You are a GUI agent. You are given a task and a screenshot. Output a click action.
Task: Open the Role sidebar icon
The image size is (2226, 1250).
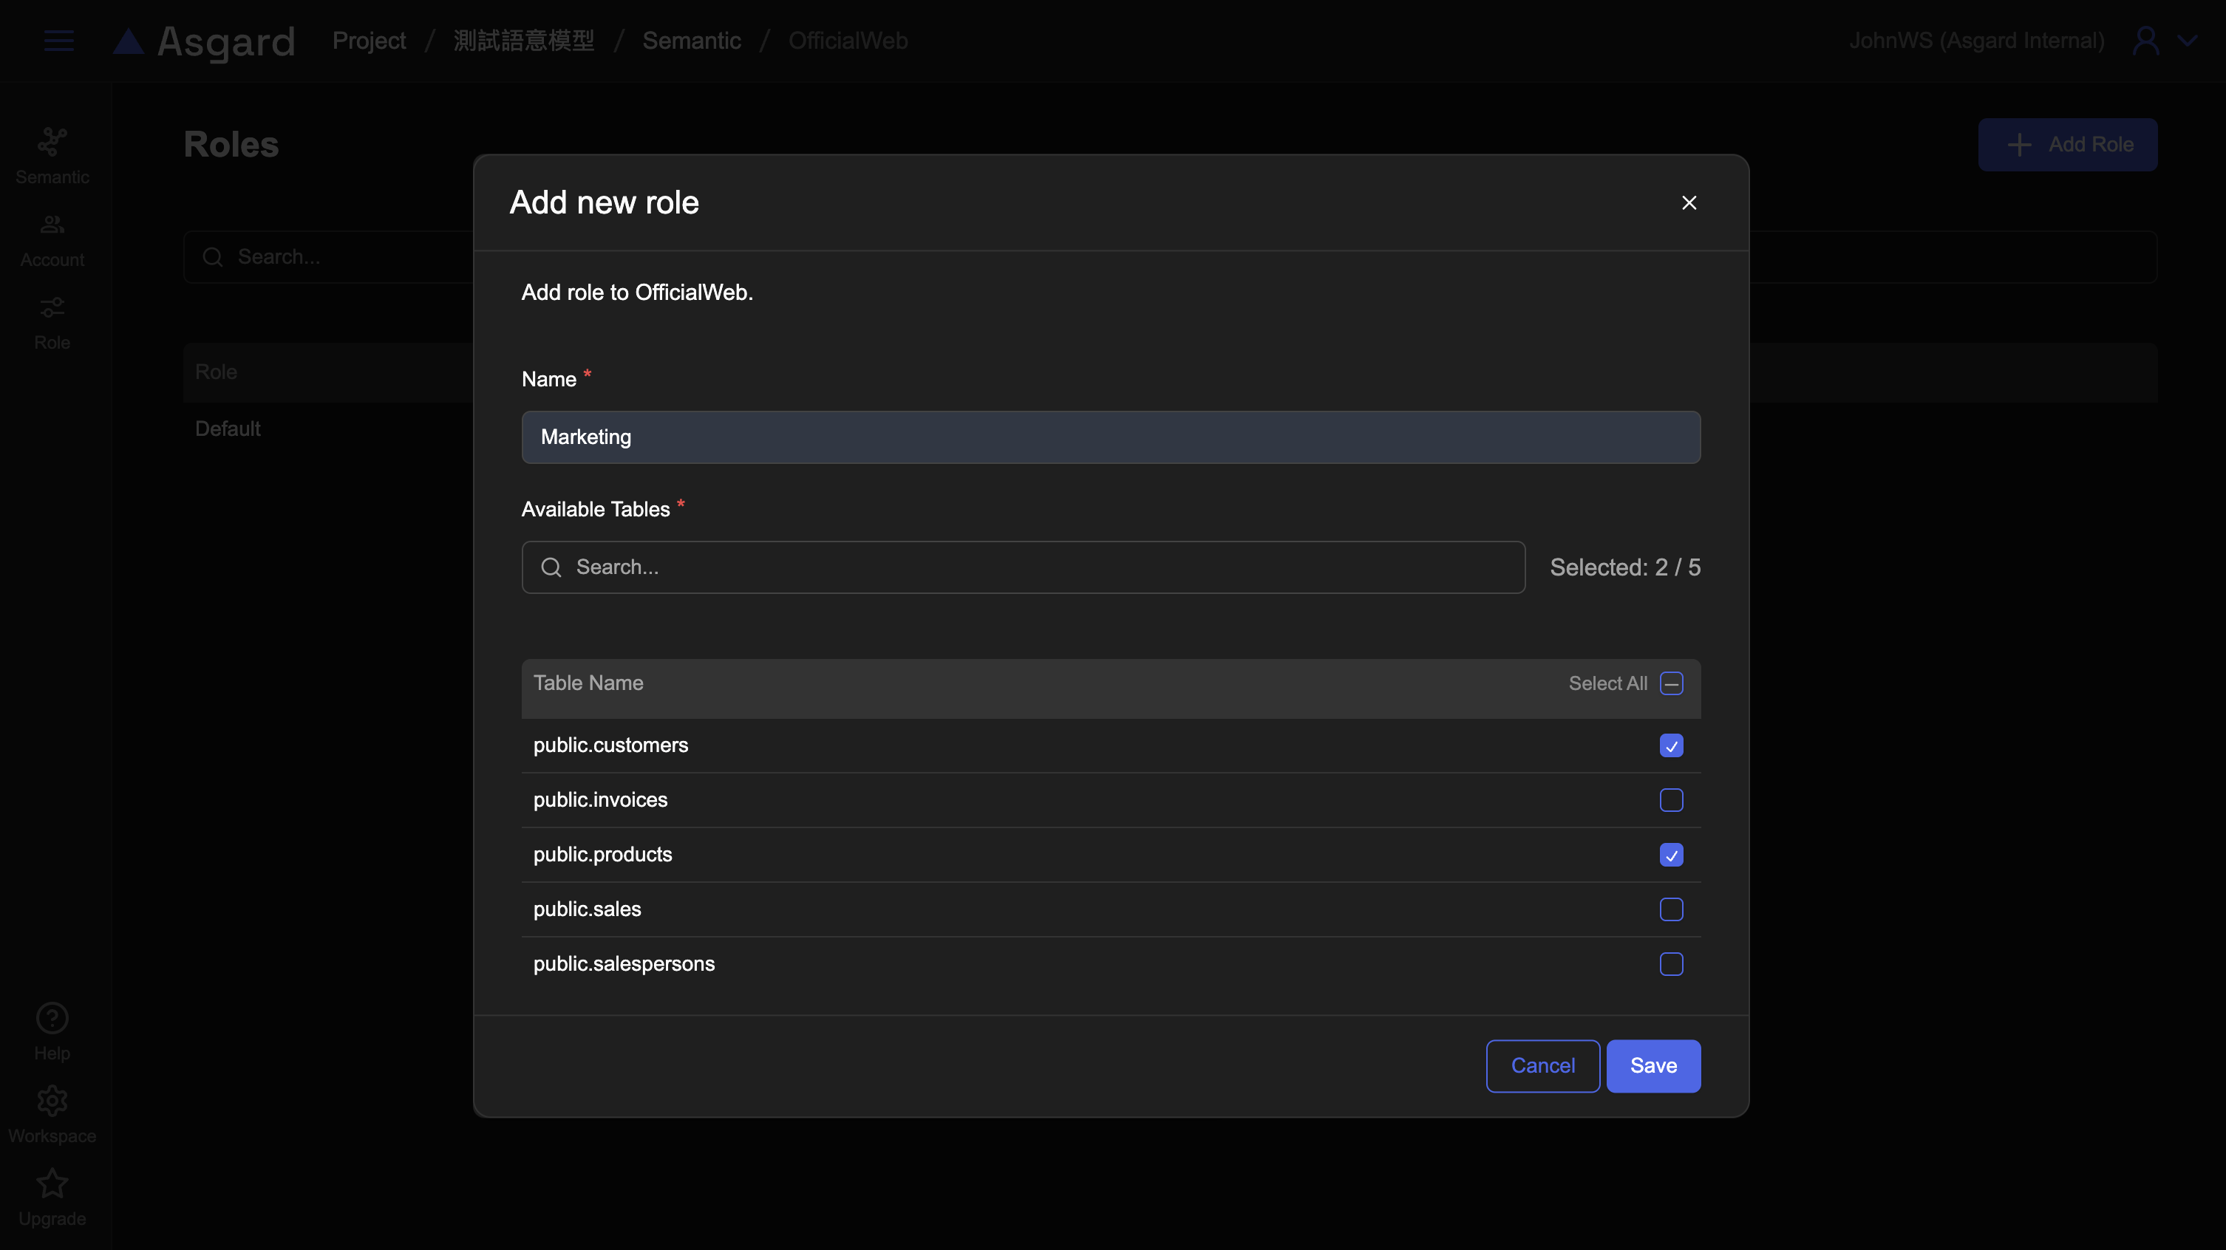[52, 307]
